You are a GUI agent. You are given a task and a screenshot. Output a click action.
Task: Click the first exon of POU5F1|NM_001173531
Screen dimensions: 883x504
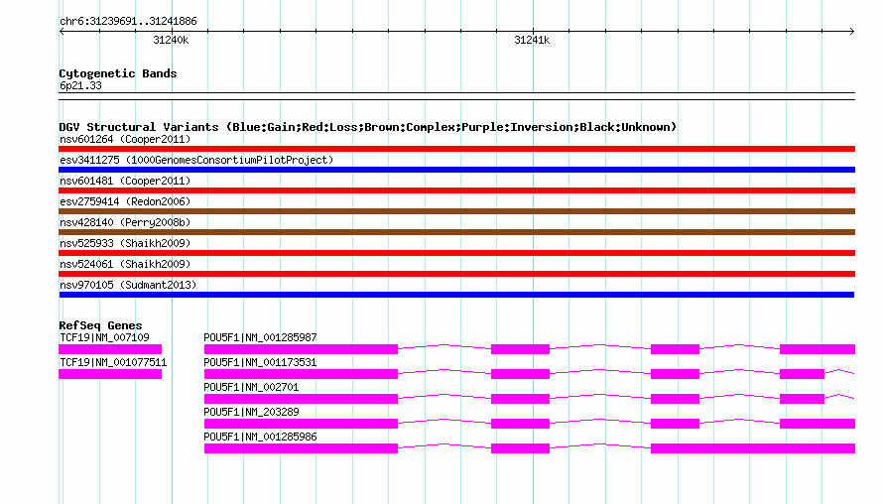pos(301,374)
